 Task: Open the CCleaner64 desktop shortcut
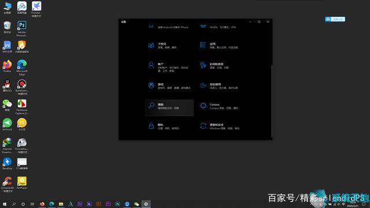pos(8,184)
